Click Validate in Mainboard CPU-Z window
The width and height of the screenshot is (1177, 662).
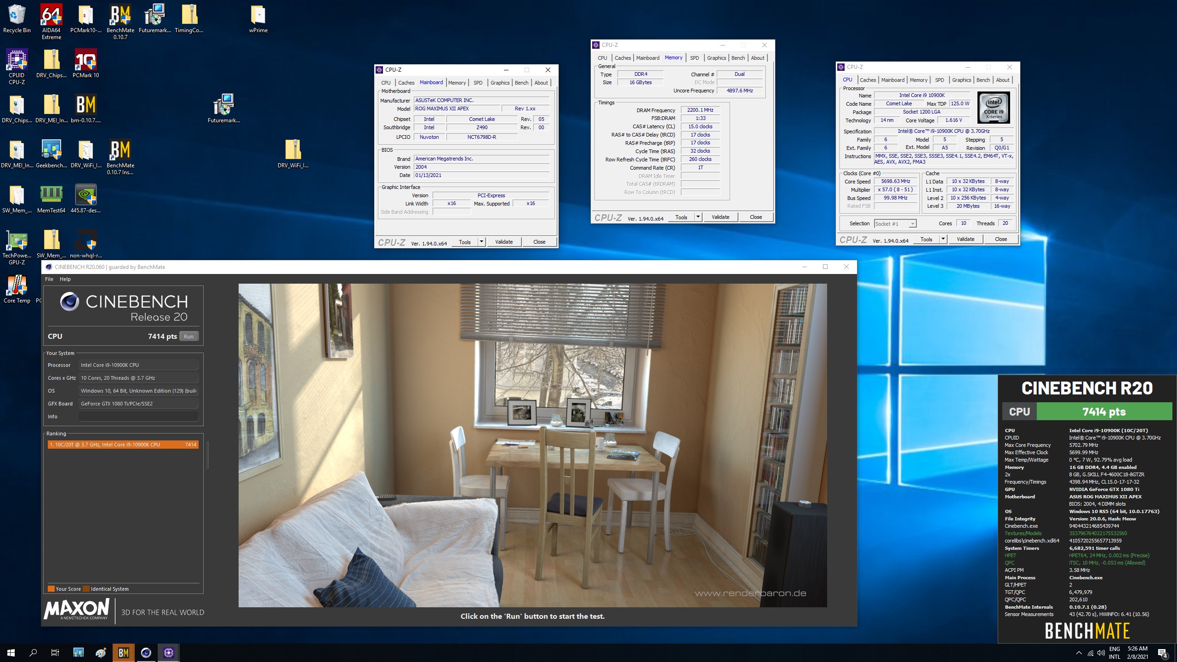pyautogui.click(x=504, y=242)
